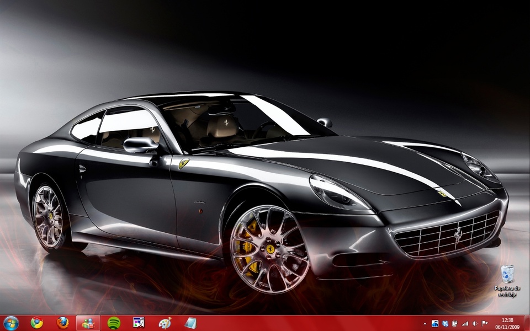Viewport: 530px width, 331px height.
Task: Expand the hidden system tray icons arrow
Action: click(x=425, y=323)
